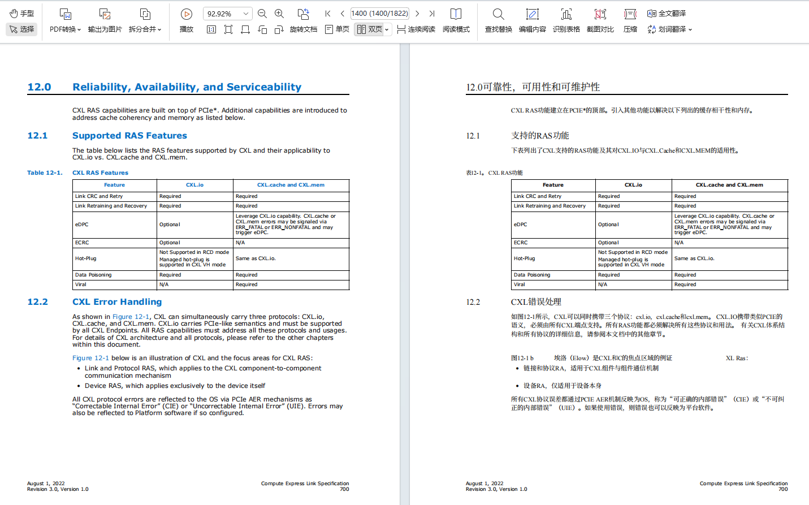Viewport: 809px width, 505px height.
Task: Click the zoom in magnifier icon
Action: [279, 14]
